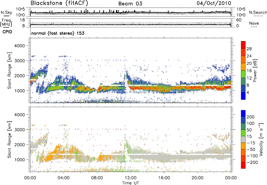This screenshot has width=267, height=185.
Task: Pick the gray −15 to 15 velocity swatch
Action: click(x=243, y=139)
